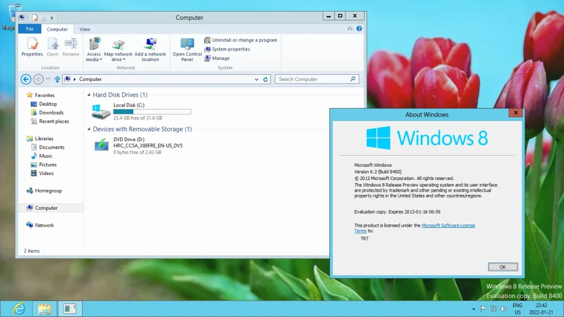Select Libraries in navigation pane
Image resolution: width=564 pixels, height=317 pixels.
[x=40, y=138]
